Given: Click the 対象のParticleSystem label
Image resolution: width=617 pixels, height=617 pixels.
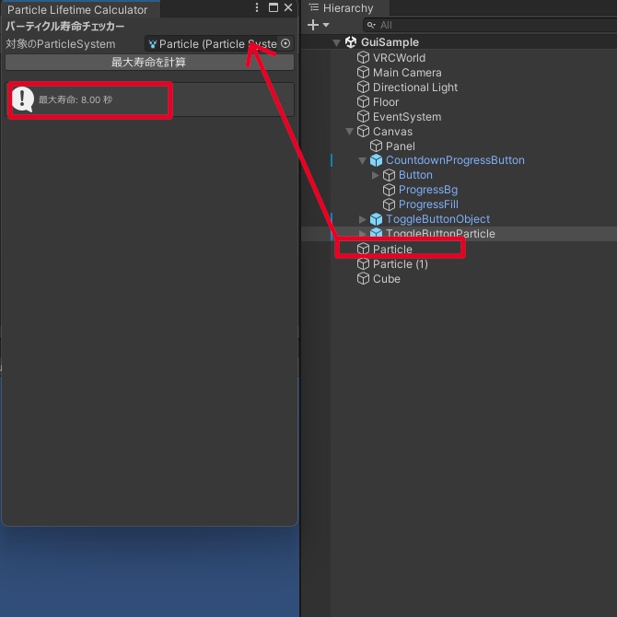Looking at the screenshot, I should (x=60, y=43).
